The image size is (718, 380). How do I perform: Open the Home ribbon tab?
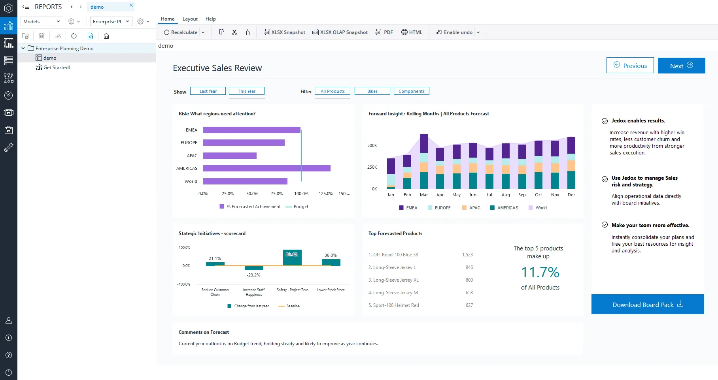click(x=168, y=19)
